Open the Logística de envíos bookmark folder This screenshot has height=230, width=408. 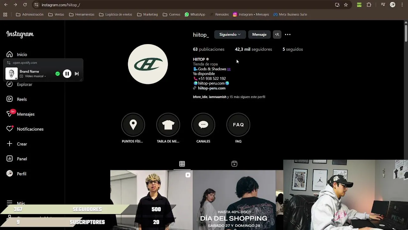pyautogui.click(x=115, y=14)
